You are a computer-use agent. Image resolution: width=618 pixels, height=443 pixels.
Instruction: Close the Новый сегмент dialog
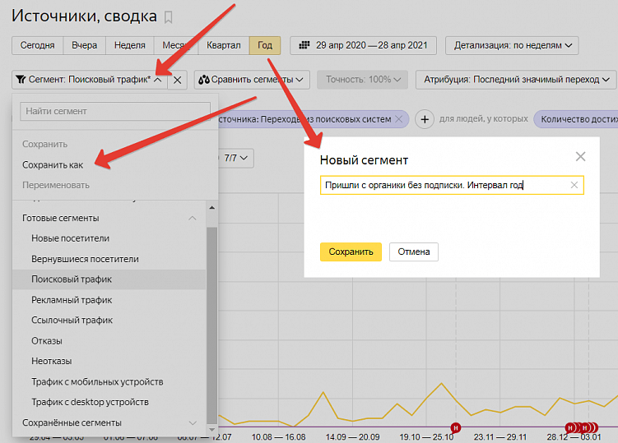(x=580, y=156)
